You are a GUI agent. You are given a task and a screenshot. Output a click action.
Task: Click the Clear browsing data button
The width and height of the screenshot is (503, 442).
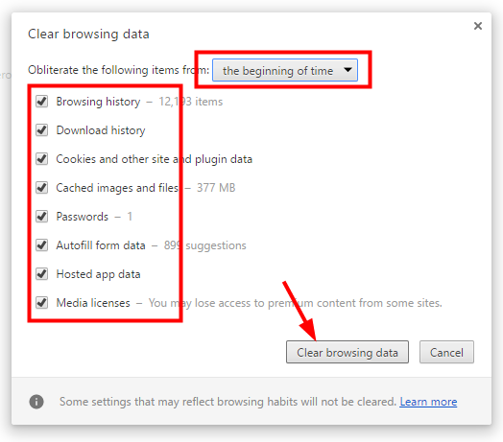347,352
